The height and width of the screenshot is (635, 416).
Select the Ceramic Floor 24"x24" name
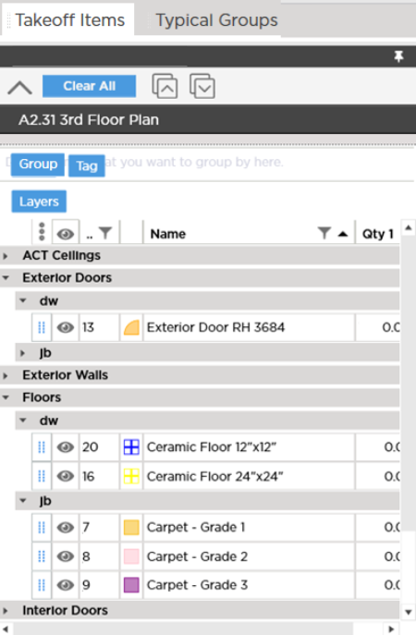pyautogui.click(x=214, y=476)
